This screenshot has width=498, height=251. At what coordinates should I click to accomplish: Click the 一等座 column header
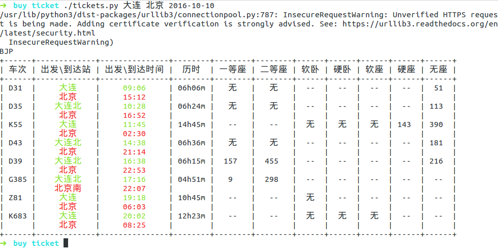(233, 69)
